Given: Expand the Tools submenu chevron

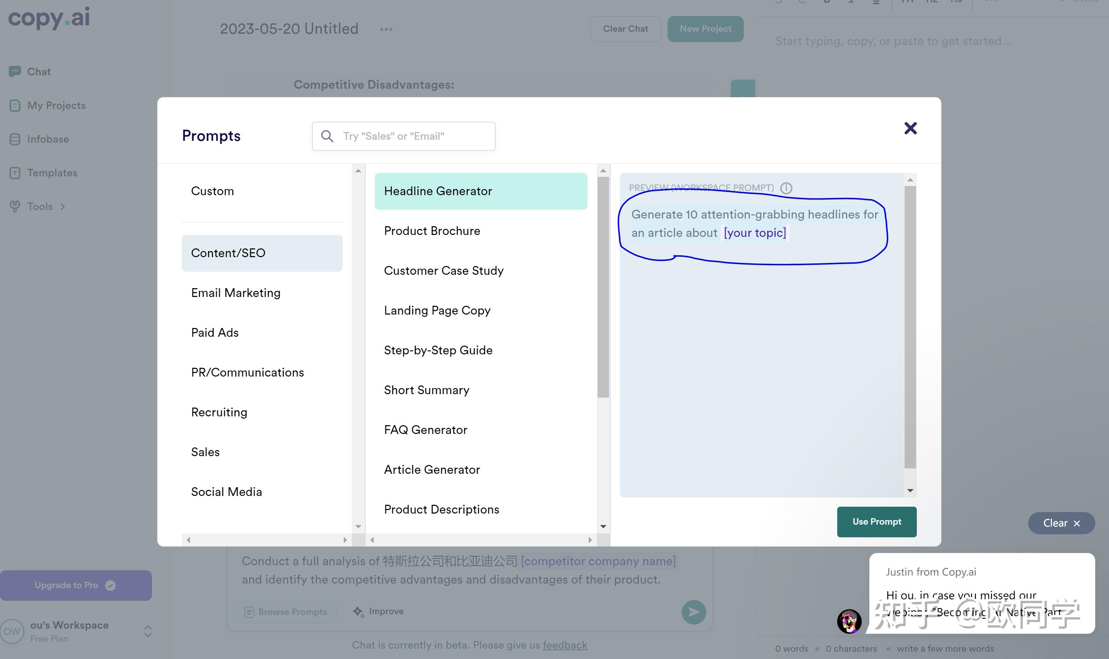Looking at the screenshot, I should click(63, 207).
